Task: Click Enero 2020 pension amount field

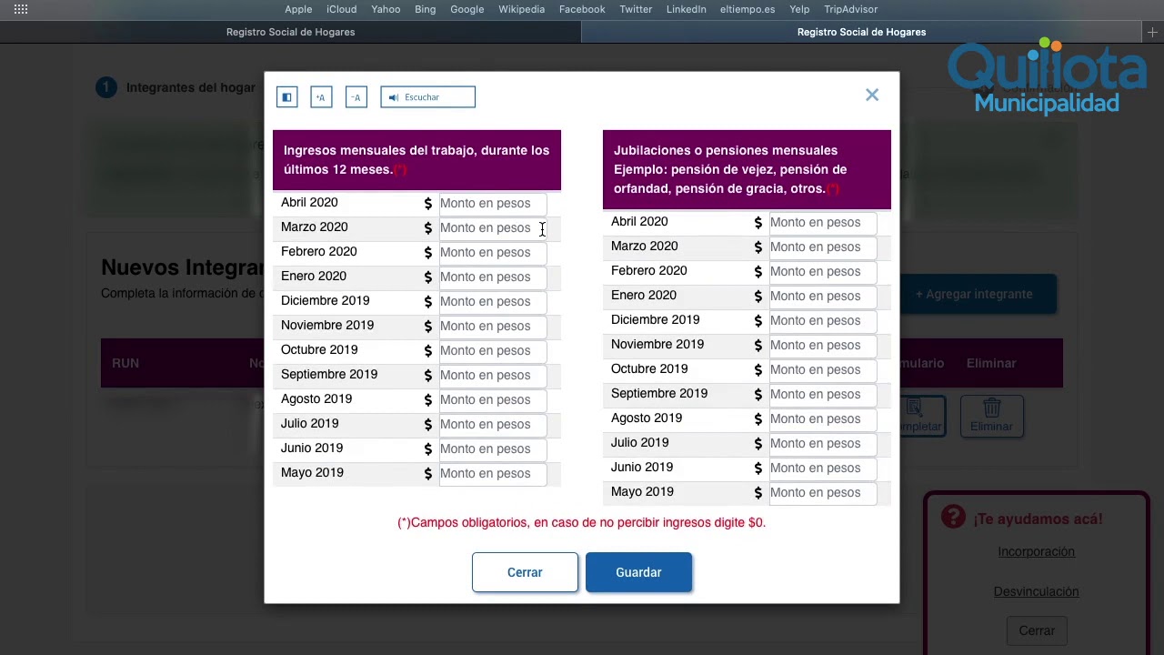Action: [x=822, y=296]
